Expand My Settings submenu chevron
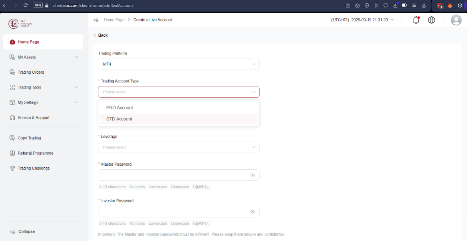Viewport: 467px width, 241px height. tap(76, 102)
